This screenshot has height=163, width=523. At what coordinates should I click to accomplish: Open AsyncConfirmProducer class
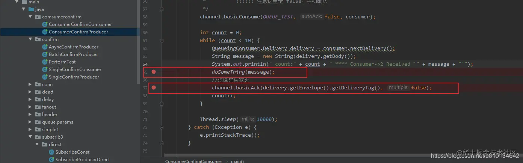(x=73, y=47)
